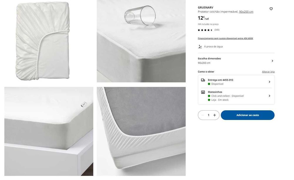Open the 90x200 cm size link
The width and height of the screenshot is (294, 180).
pyautogui.click(x=246, y=12)
